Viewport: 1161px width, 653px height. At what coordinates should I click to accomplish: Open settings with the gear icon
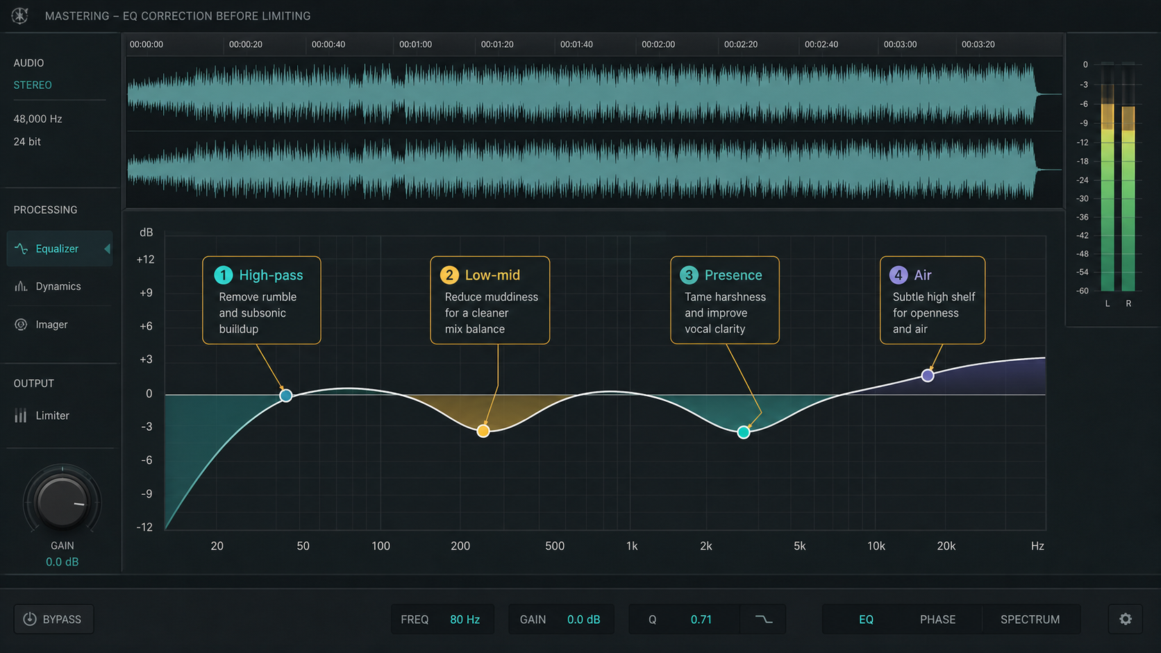coord(1126,619)
